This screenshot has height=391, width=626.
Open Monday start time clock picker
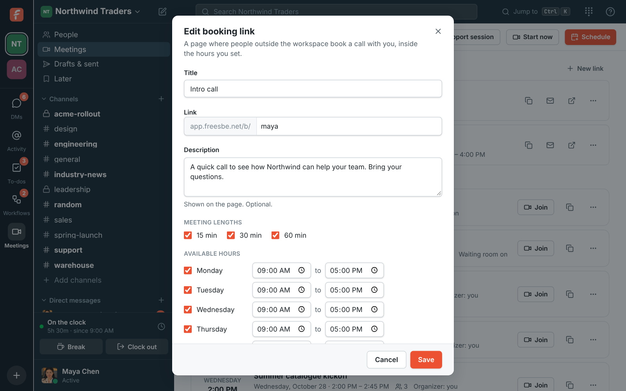pyautogui.click(x=302, y=270)
